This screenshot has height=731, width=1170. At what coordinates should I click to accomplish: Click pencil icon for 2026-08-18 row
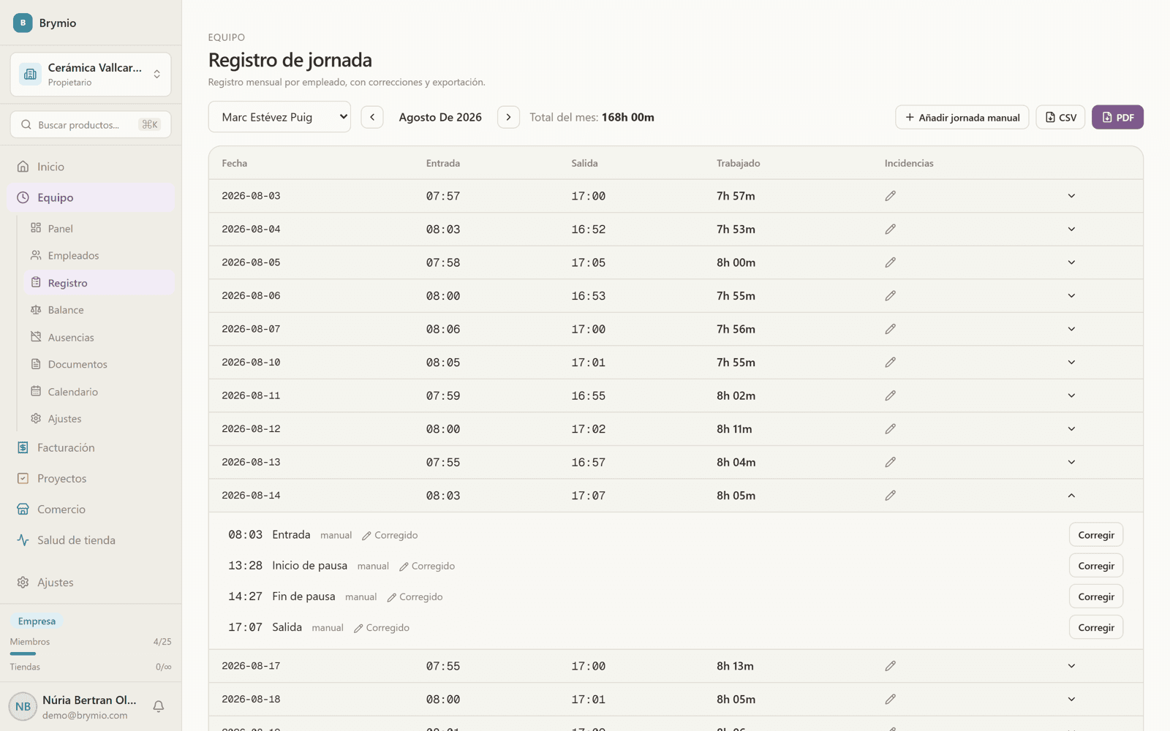[x=890, y=700]
